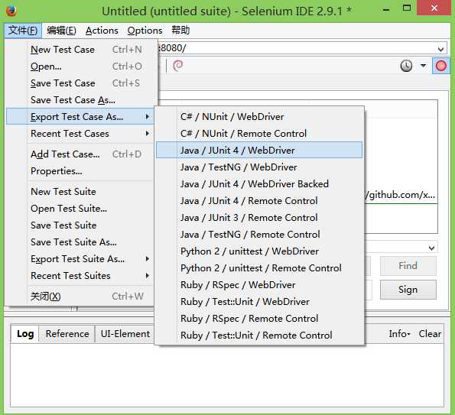Open the Options menu
Screen dimensions: 455x415
point(145,31)
